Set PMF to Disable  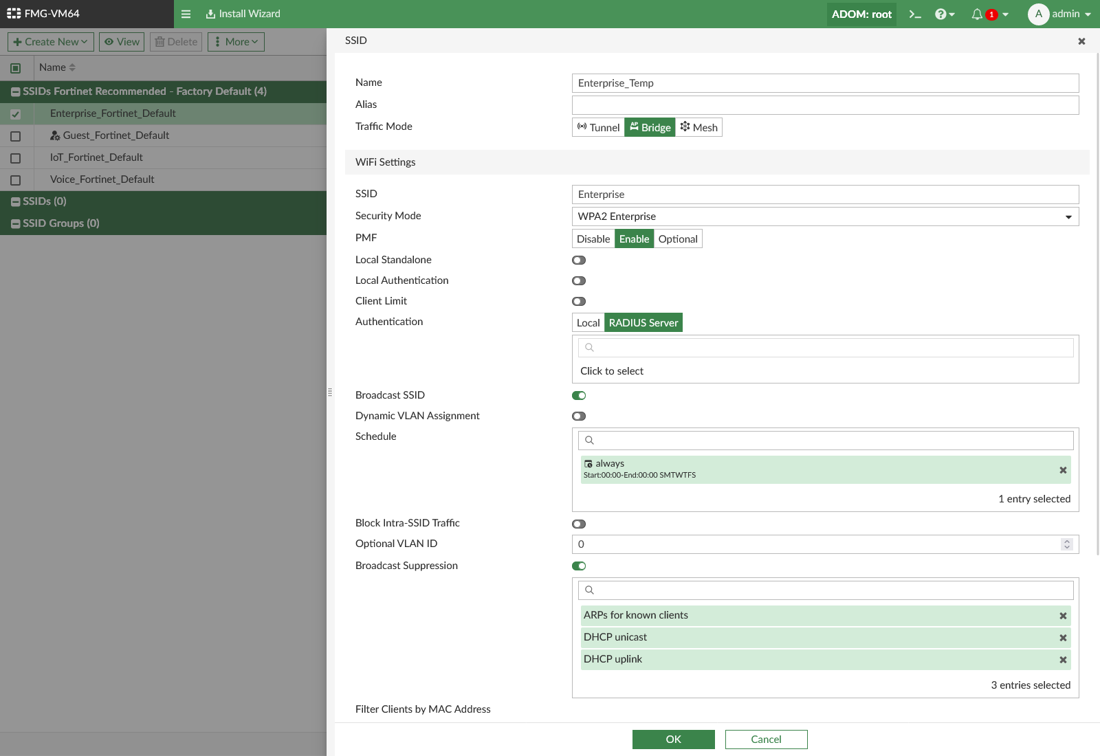pos(593,238)
